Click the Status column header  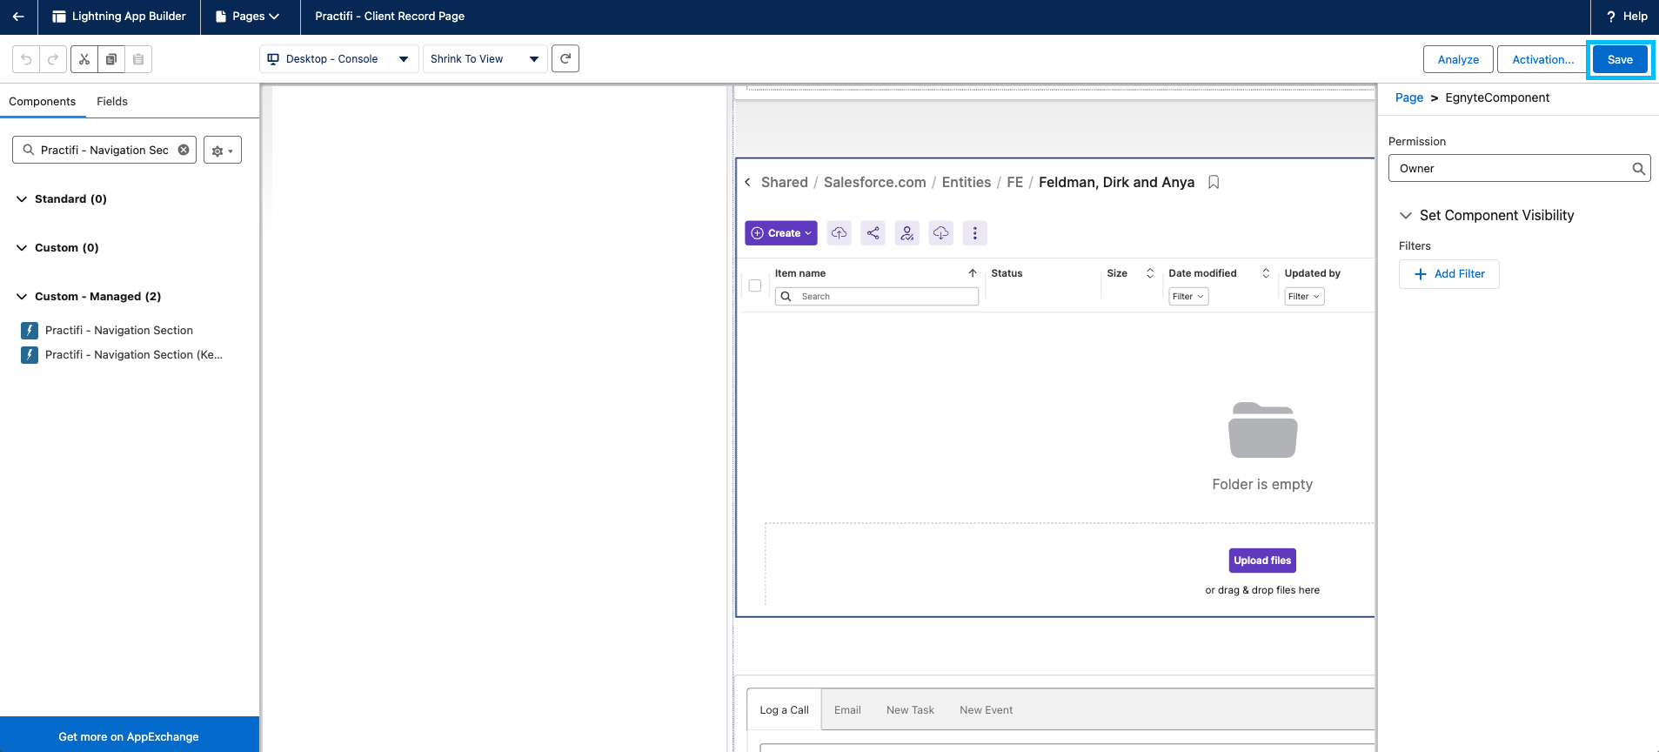coord(1007,273)
